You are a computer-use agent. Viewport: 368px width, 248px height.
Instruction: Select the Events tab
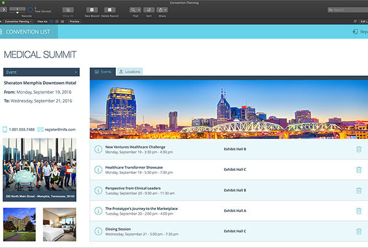[x=102, y=72]
